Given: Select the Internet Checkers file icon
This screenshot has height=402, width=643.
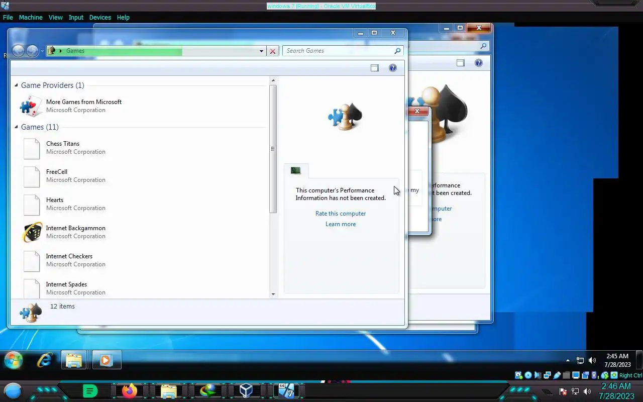Looking at the screenshot, I should [32, 261].
